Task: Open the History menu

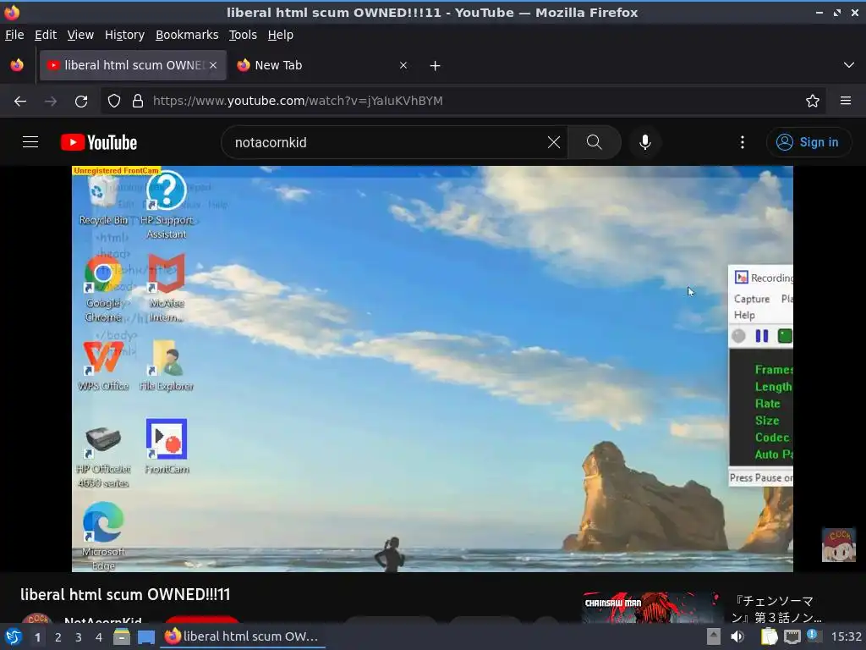Action: click(124, 35)
